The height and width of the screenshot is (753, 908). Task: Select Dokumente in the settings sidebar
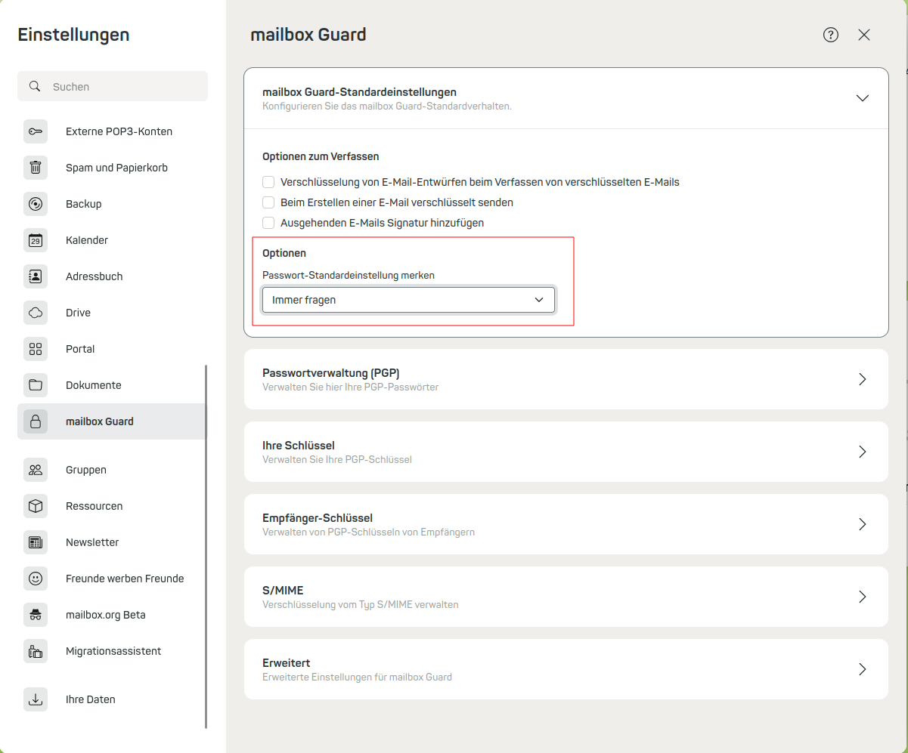tap(112, 385)
